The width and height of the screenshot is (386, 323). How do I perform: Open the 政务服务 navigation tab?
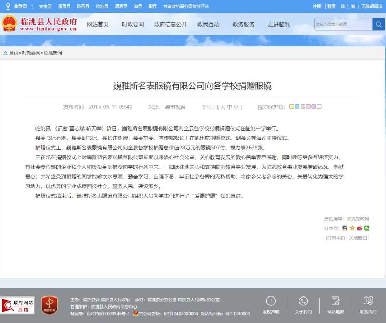[x=244, y=24]
